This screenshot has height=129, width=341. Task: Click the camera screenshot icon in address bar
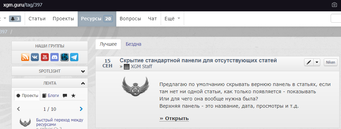pyautogui.click(x=334, y=5)
